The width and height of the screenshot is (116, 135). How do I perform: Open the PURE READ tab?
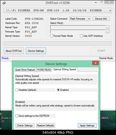44,70
